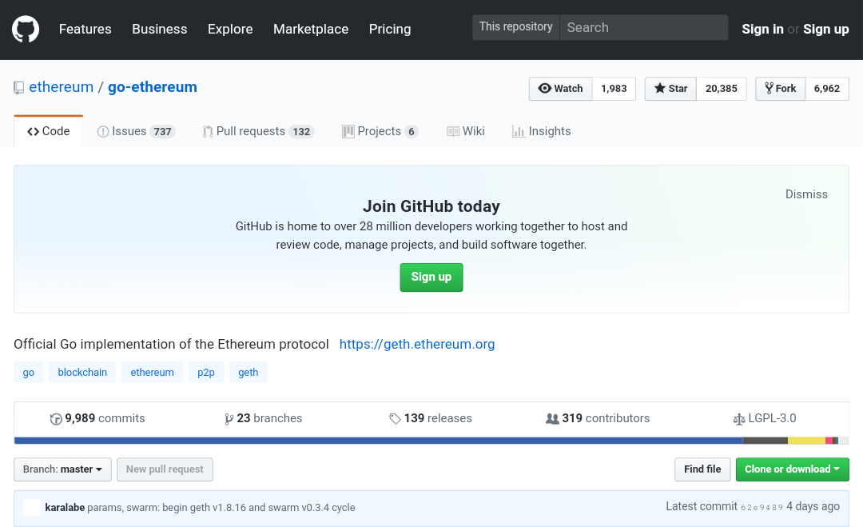Click the Watch button
Screen dimensions: 863x527
coord(561,89)
